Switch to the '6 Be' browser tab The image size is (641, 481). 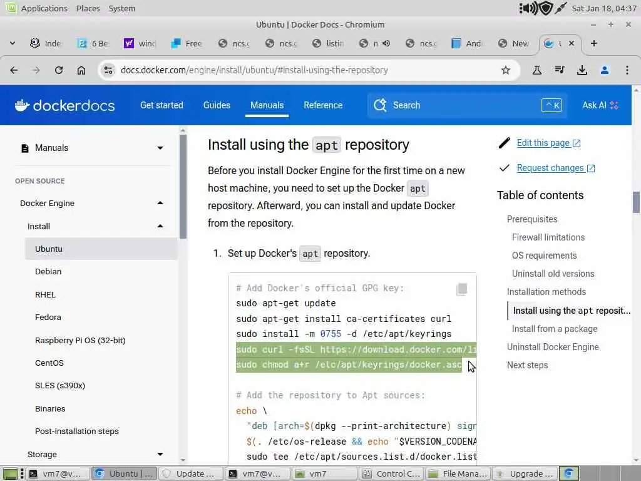point(93,43)
